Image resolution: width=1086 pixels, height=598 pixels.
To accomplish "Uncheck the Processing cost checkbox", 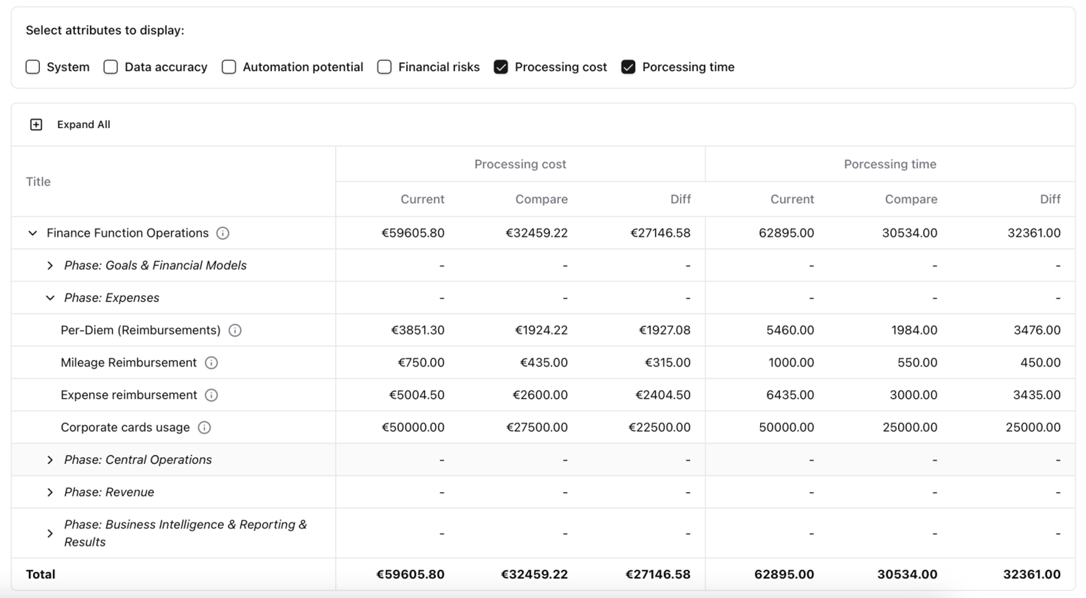I will pyautogui.click(x=501, y=67).
